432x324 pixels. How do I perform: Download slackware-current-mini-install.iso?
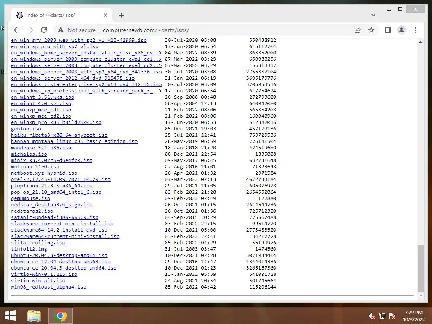coord(62,224)
